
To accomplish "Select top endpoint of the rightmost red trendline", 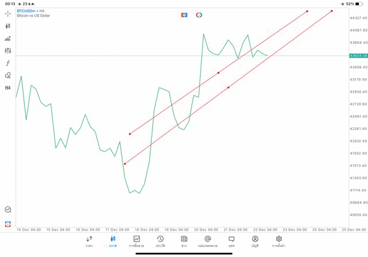I will pyautogui.click(x=332, y=11).
